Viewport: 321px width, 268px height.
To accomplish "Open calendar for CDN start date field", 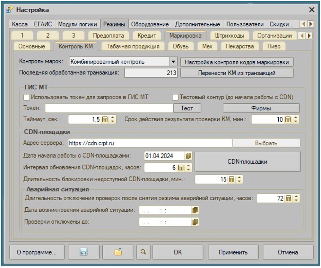I will coord(188,156).
